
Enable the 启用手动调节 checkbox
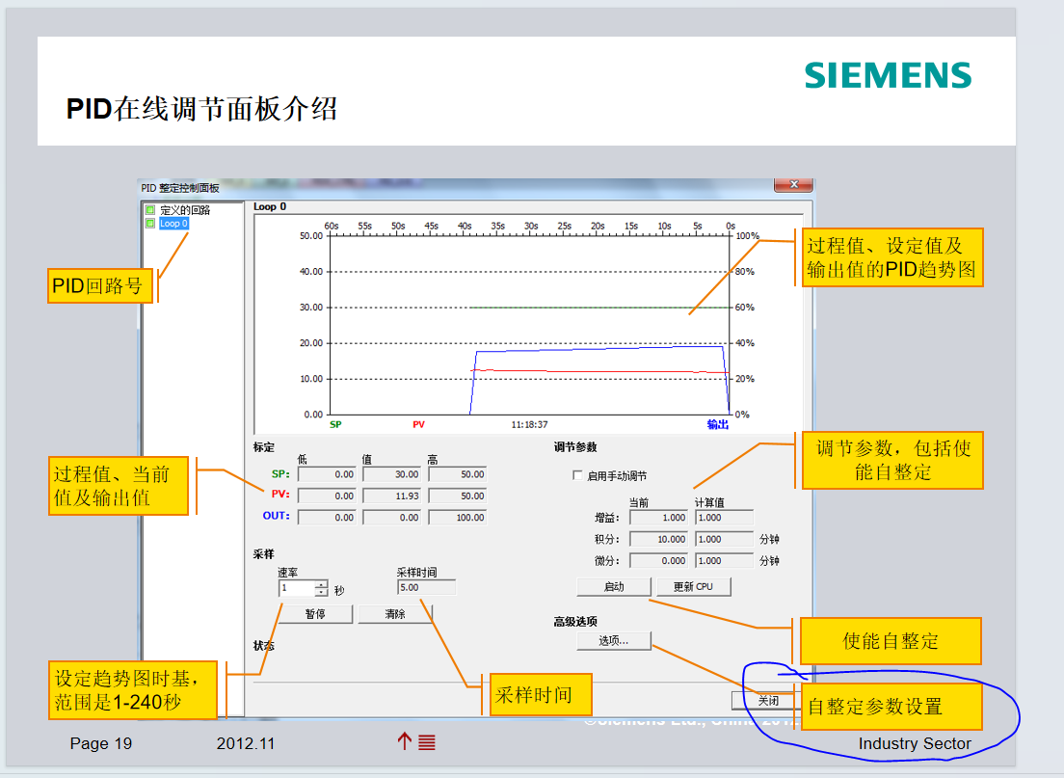[x=577, y=475]
